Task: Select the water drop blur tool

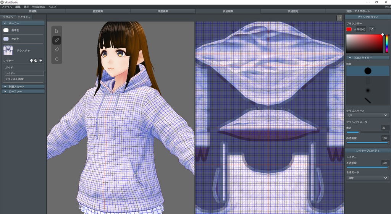Action: point(57,59)
